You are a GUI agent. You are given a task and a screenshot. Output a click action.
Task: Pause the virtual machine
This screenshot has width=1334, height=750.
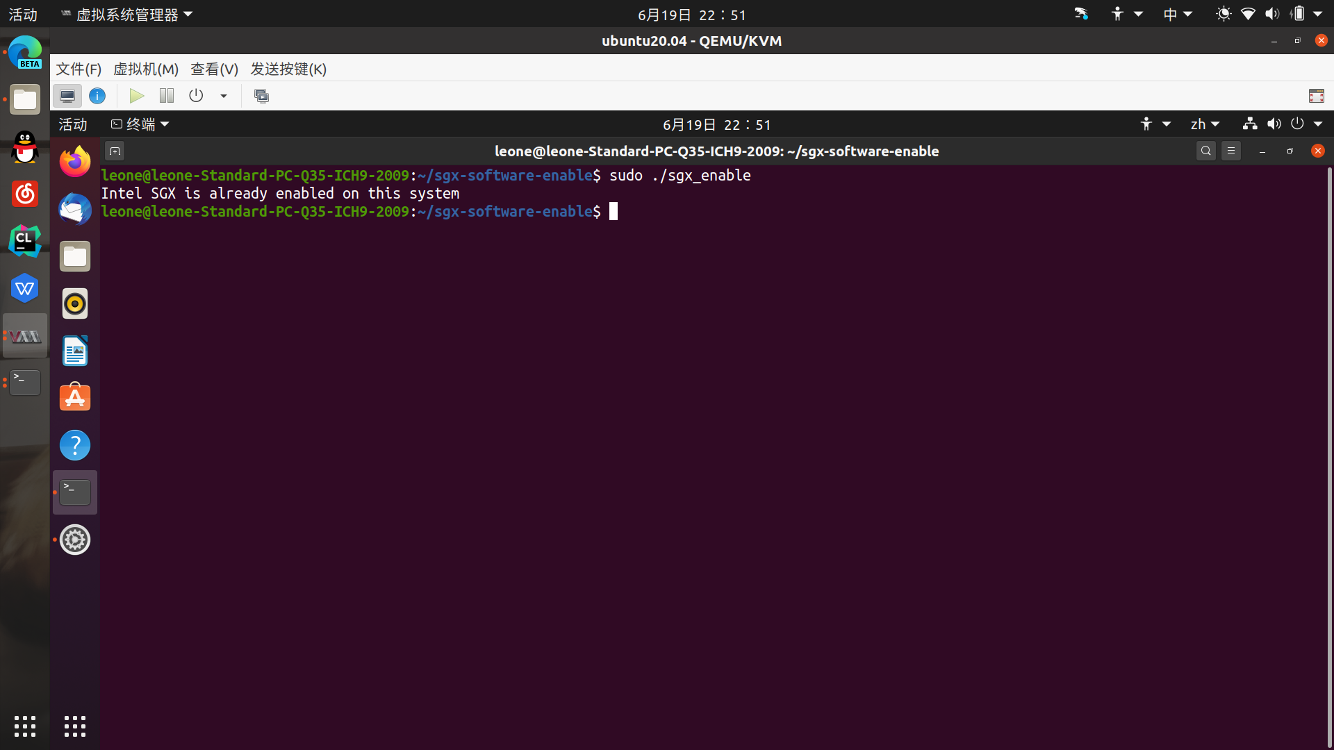pyautogui.click(x=167, y=96)
